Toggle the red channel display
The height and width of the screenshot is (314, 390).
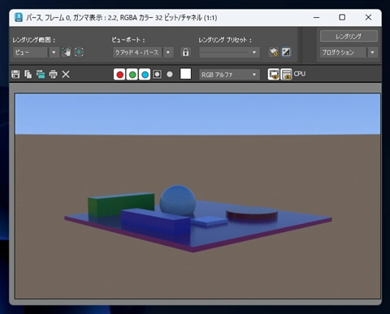tap(119, 75)
